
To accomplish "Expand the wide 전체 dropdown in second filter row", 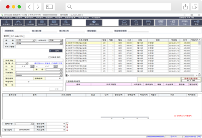I will coord(39,44).
